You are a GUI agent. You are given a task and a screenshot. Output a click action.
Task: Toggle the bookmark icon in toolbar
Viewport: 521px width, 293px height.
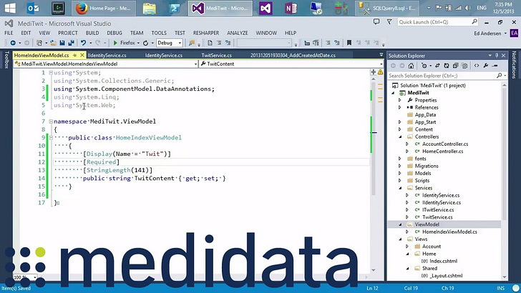349,43
